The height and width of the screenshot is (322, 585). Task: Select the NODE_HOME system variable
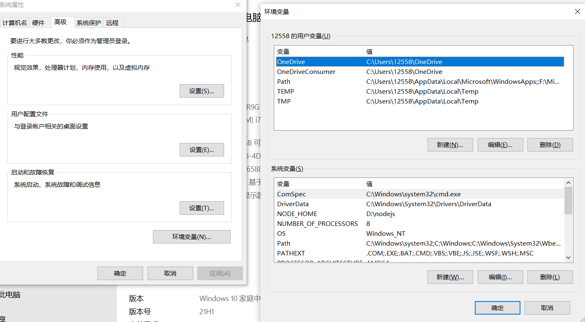tap(420, 214)
